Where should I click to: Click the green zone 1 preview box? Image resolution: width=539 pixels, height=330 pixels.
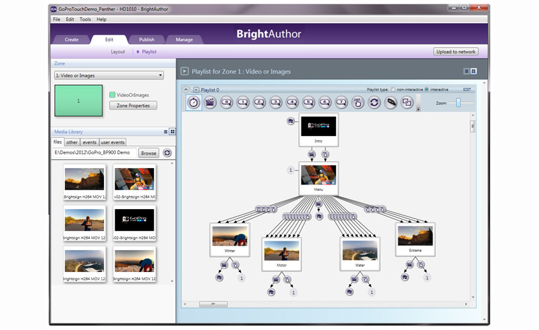click(78, 101)
